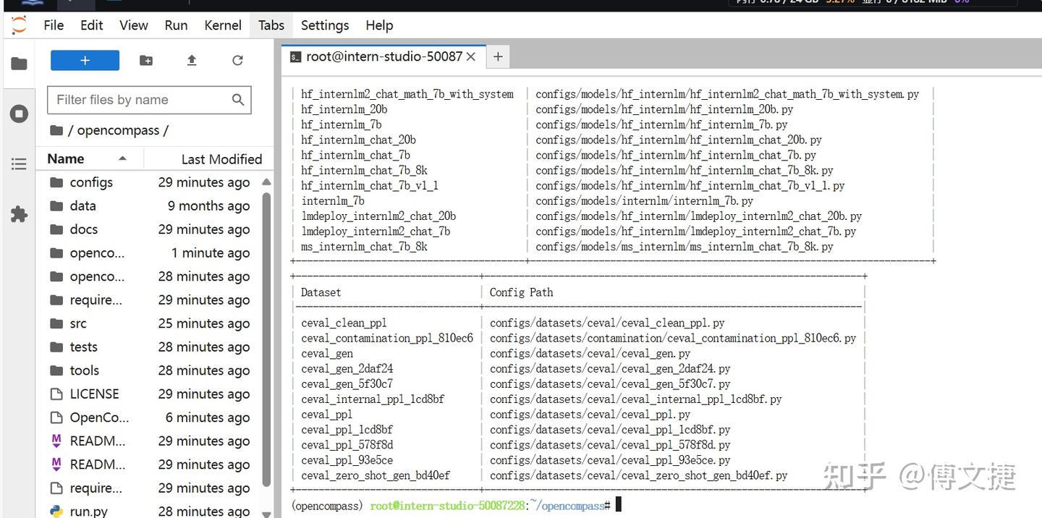Open the Run menu

pyautogui.click(x=176, y=25)
